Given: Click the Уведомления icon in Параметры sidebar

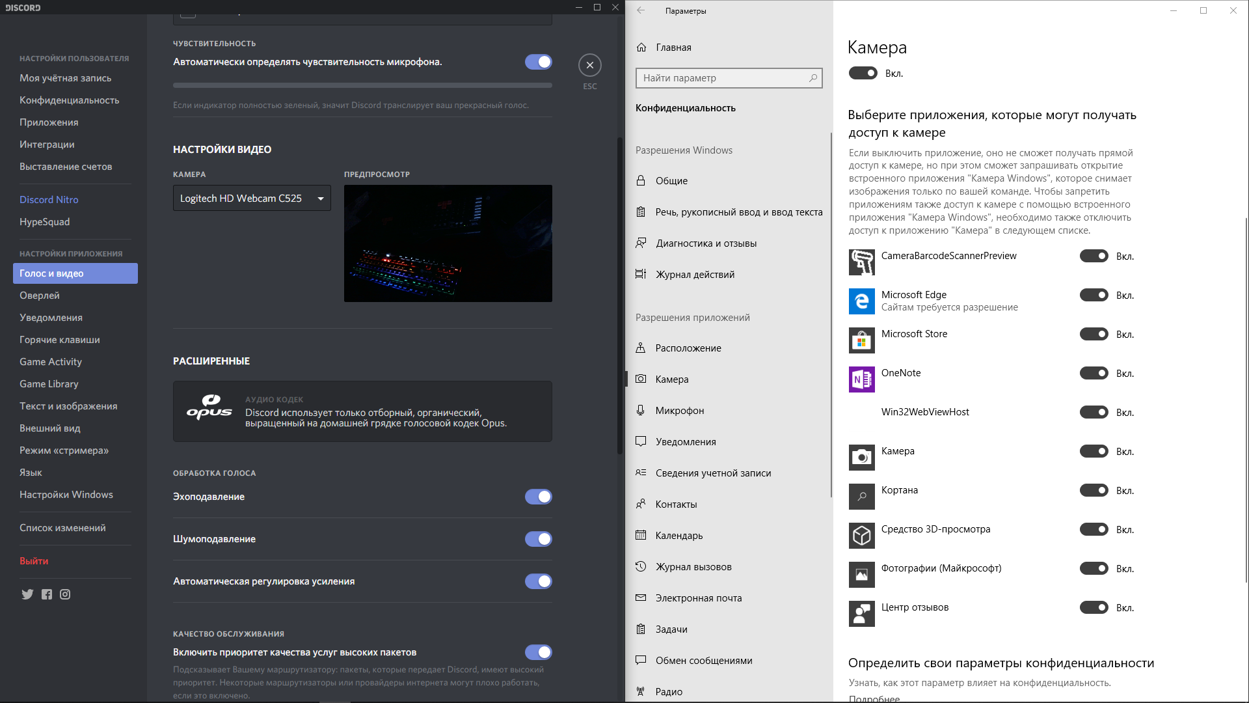Looking at the screenshot, I should coord(641,441).
